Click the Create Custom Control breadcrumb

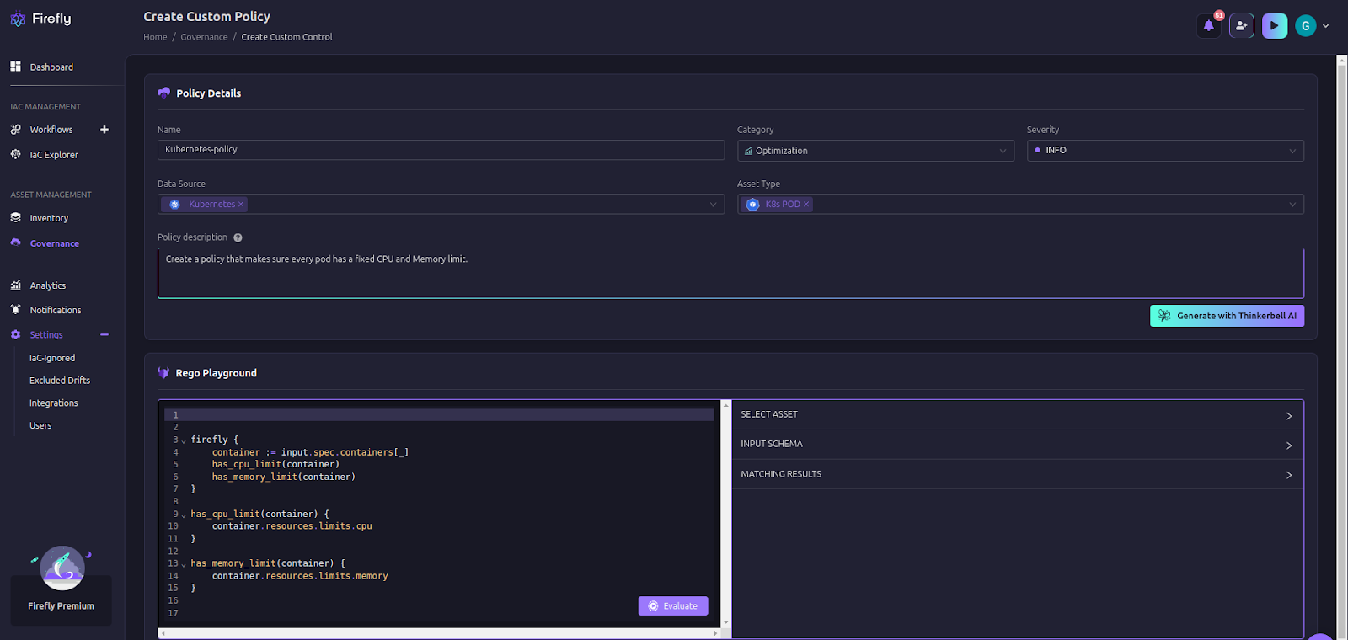tap(286, 37)
